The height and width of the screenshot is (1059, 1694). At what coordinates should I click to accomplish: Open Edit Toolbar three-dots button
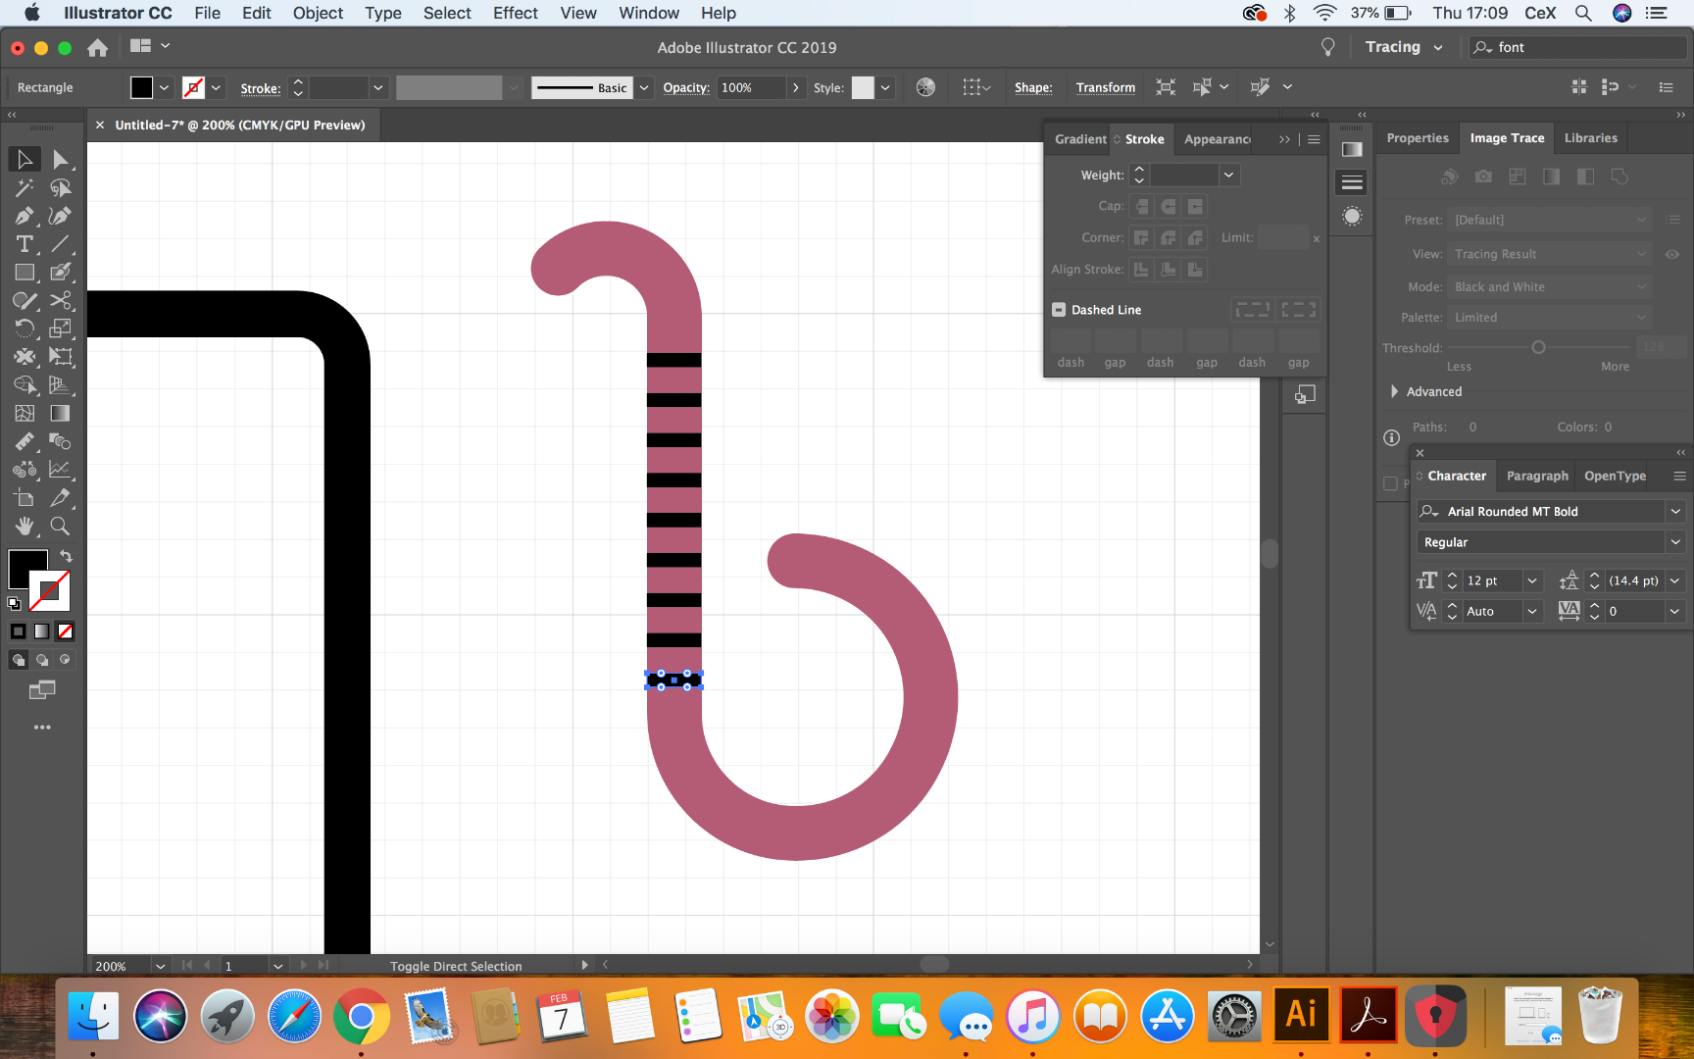pyautogui.click(x=42, y=728)
